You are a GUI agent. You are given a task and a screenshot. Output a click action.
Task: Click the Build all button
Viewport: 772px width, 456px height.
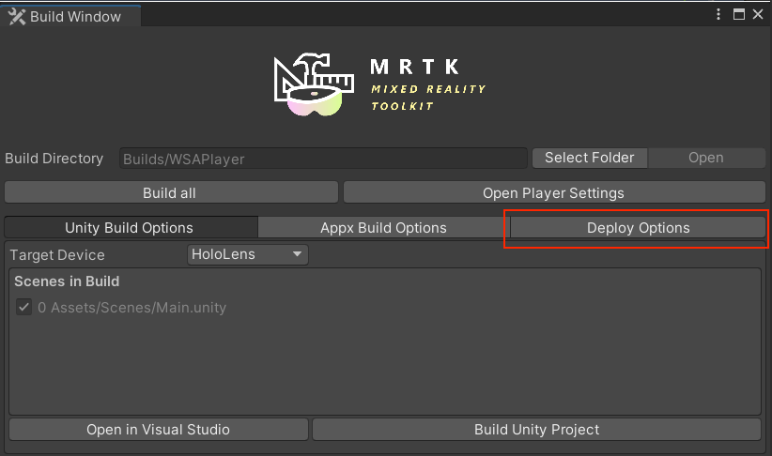[x=170, y=192]
